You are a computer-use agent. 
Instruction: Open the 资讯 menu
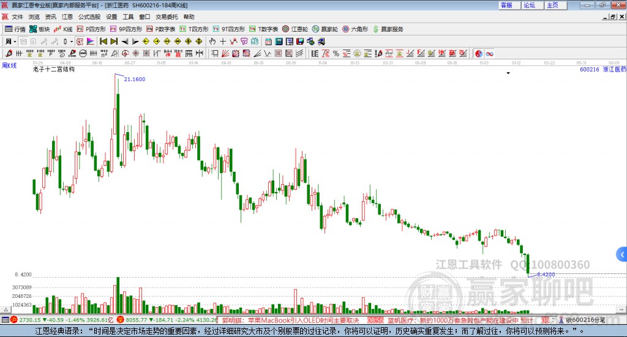click(50, 17)
